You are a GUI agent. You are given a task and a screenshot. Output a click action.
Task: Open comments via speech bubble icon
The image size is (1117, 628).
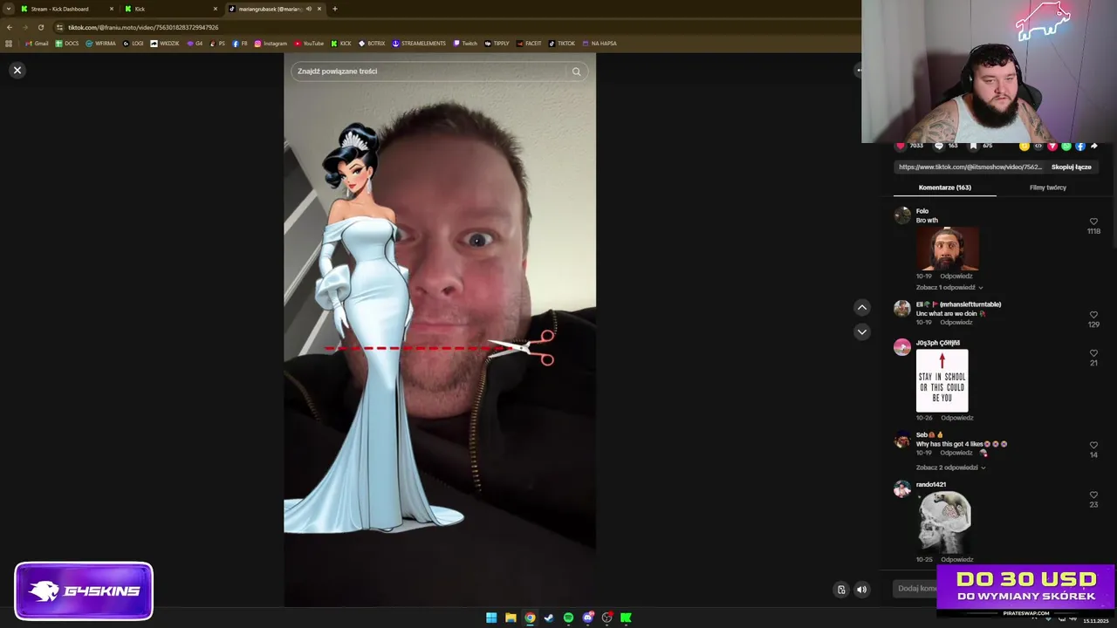[x=939, y=146]
